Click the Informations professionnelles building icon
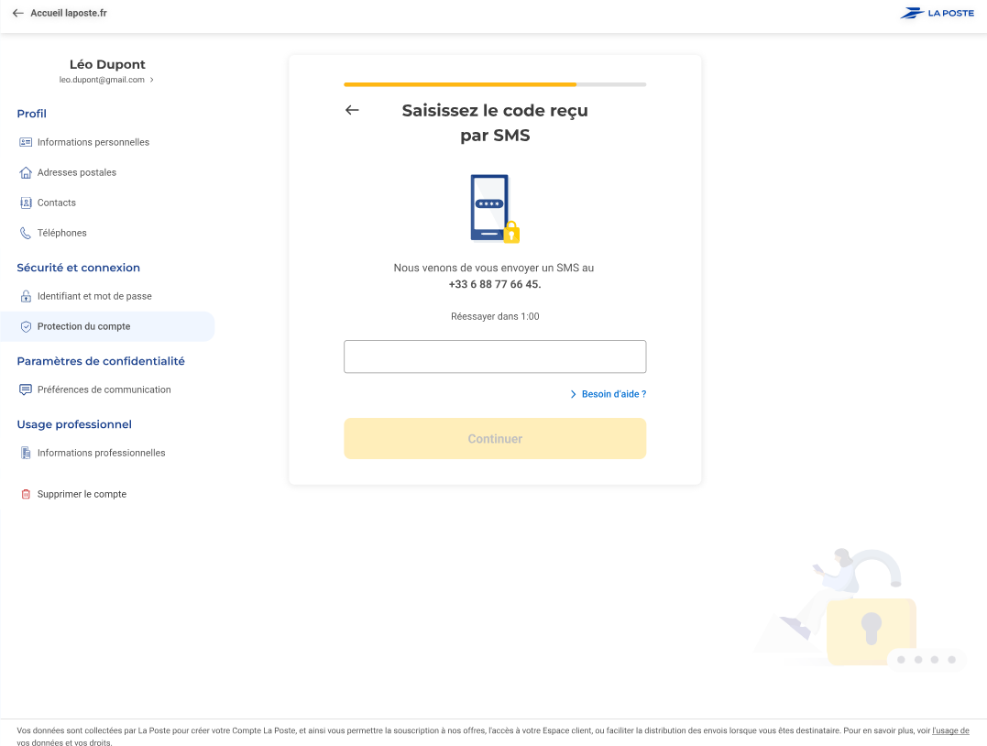The image size is (987, 746). [x=26, y=453]
